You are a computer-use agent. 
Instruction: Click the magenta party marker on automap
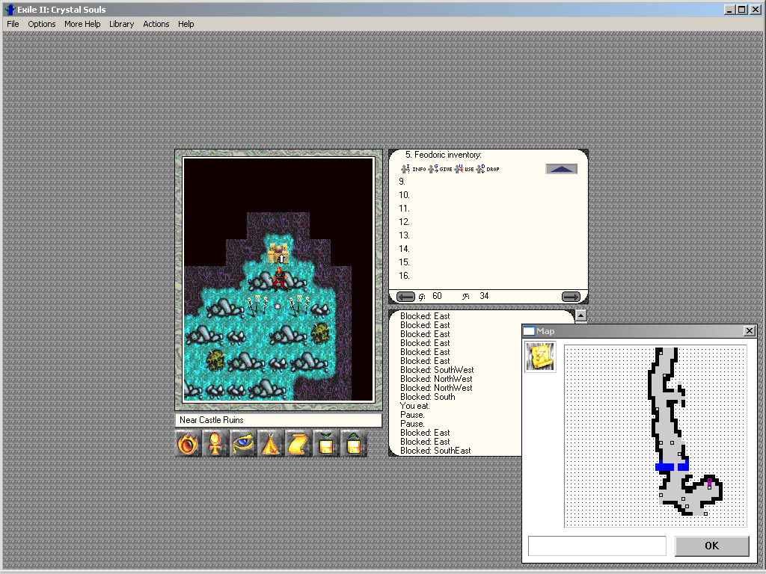pyautogui.click(x=709, y=482)
